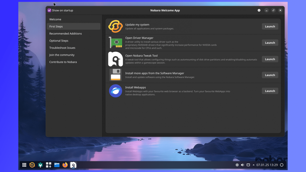Click the display tray icon
The width and height of the screenshot is (306, 172).
pyautogui.click(x=248, y=165)
